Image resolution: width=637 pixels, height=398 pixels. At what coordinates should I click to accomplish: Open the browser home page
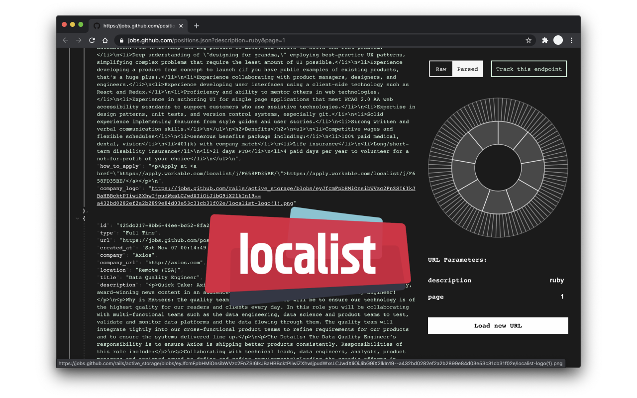tap(105, 40)
